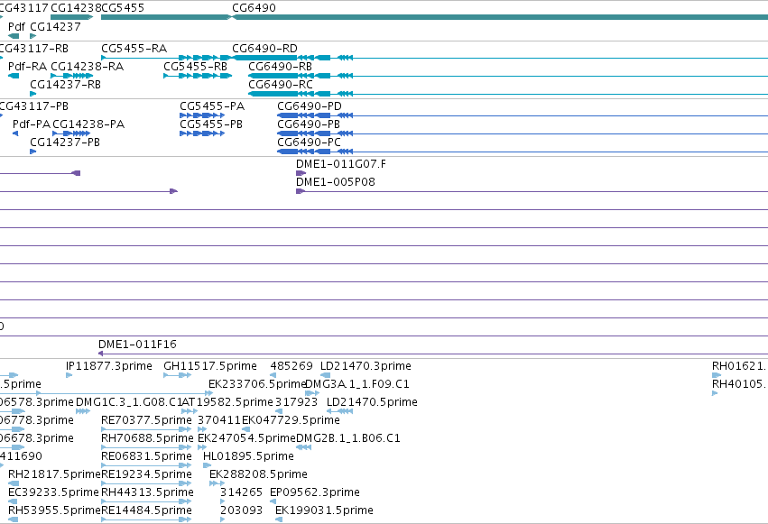768x524 pixels.
Task: Open the LD21470.3prime EST label
Action: tap(365, 366)
